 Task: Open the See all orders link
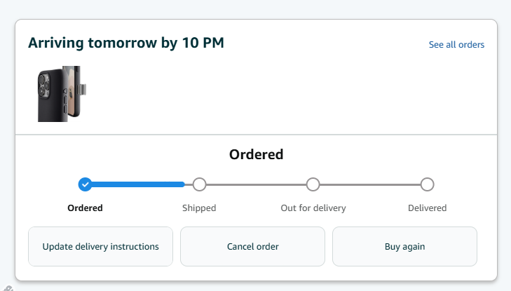(456, 45)
